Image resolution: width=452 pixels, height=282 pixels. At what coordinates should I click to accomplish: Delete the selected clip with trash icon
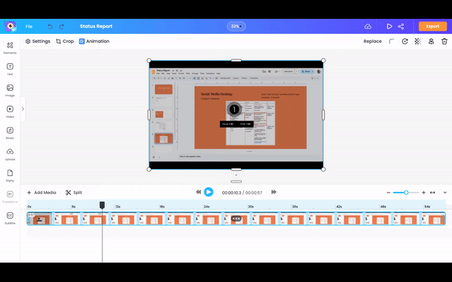tap(444, 41)
